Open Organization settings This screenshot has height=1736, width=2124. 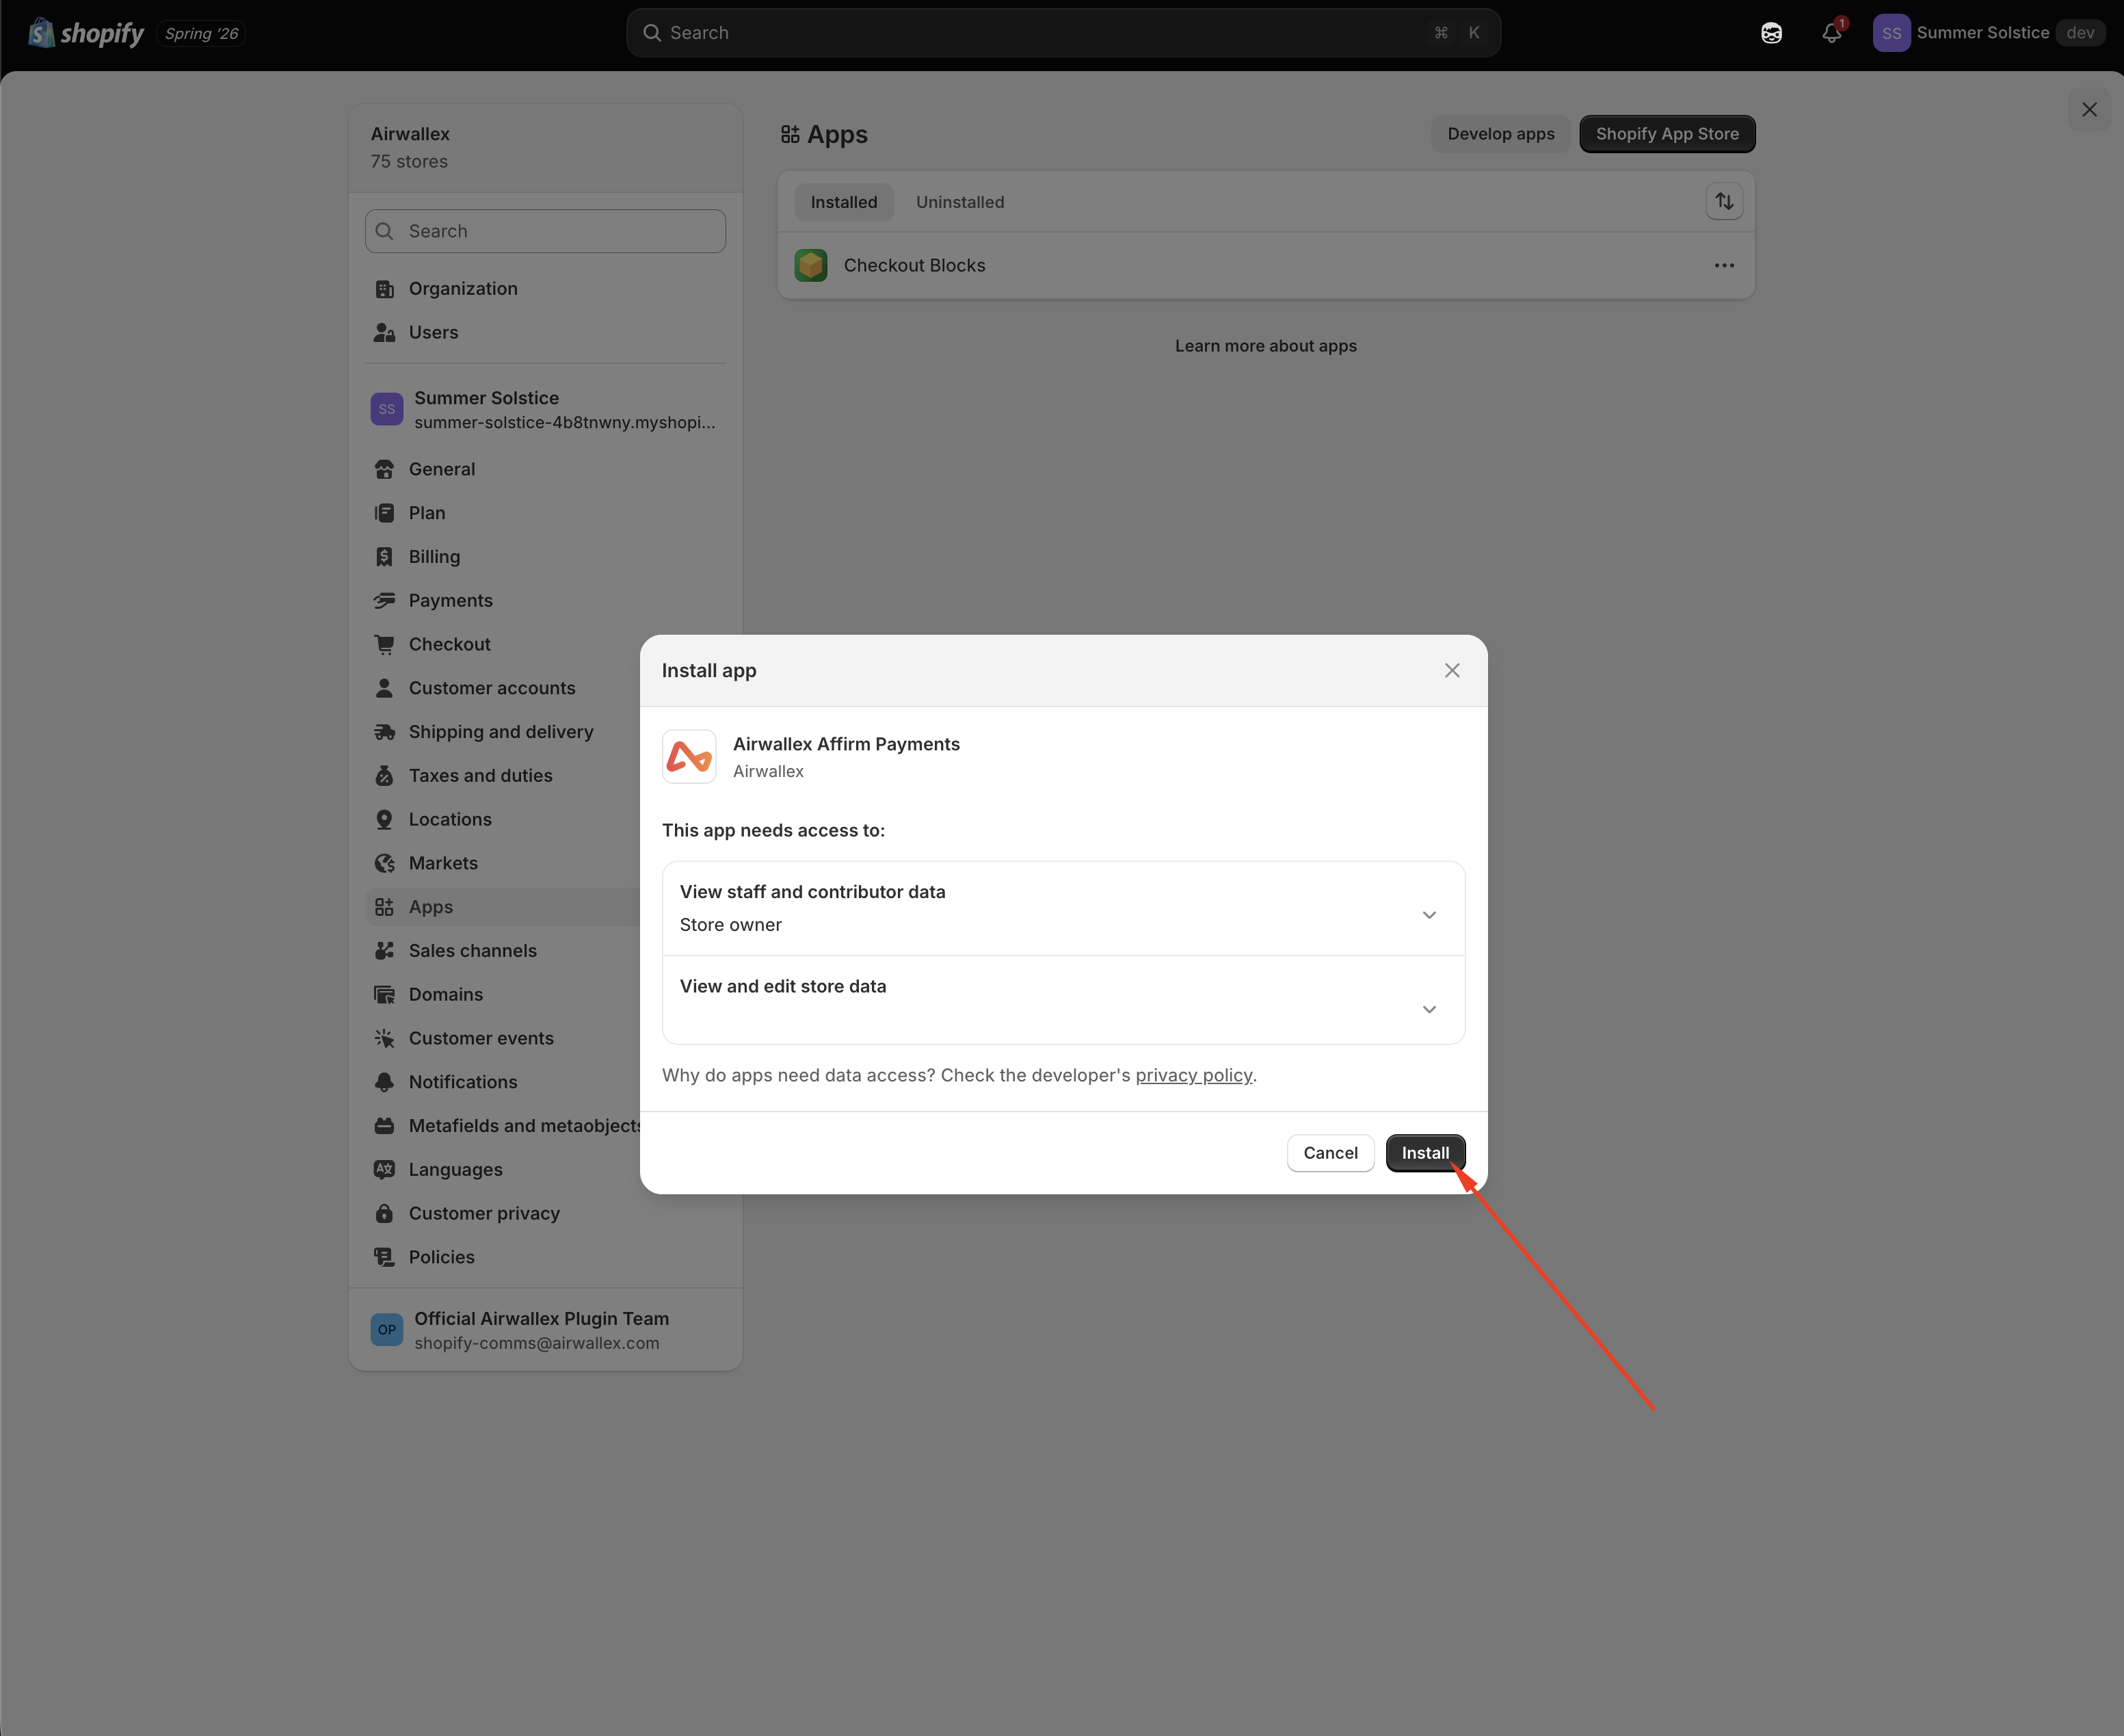(546, 289)
